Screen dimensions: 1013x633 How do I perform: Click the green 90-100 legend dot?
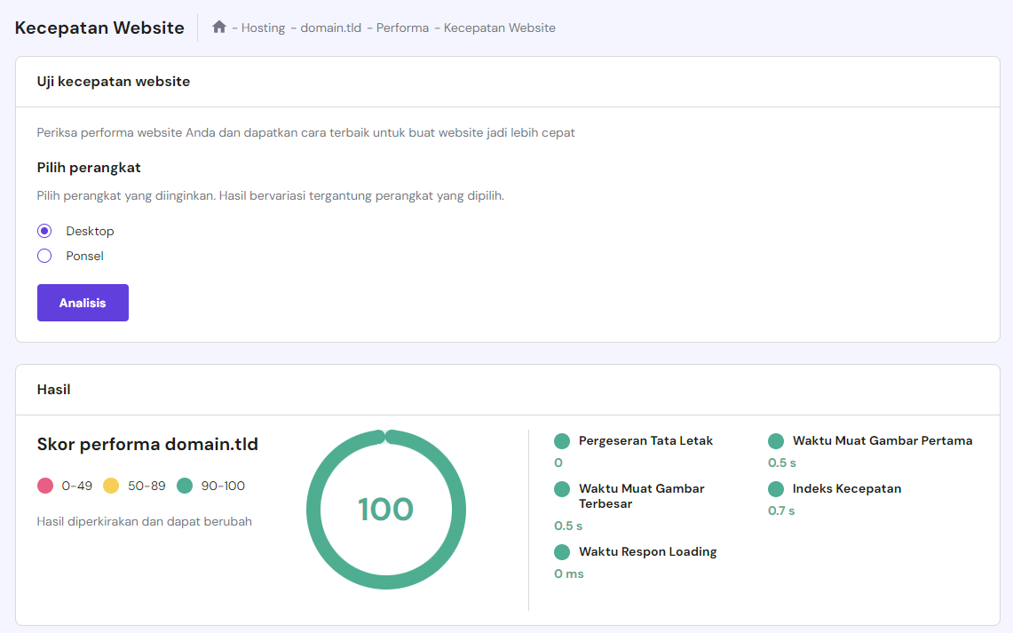(185, 485)
